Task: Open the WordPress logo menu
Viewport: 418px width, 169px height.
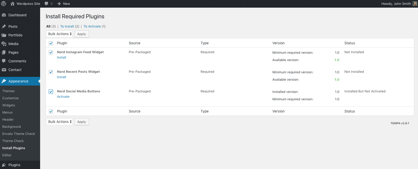Action: [x=4, y=4]
